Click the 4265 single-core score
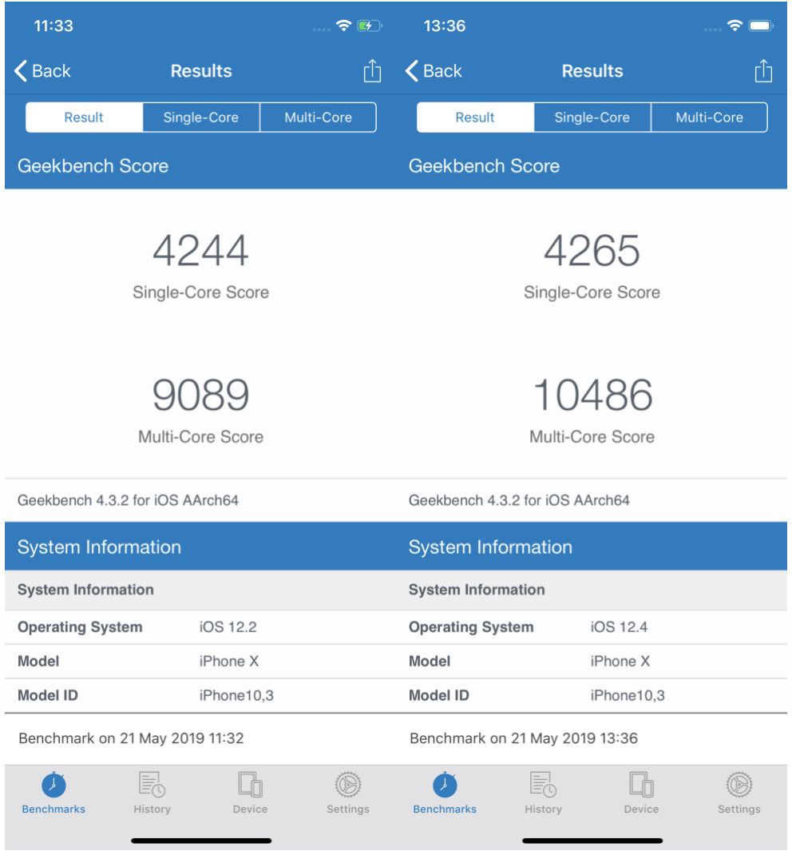The image size is (792, 855). 592,251
